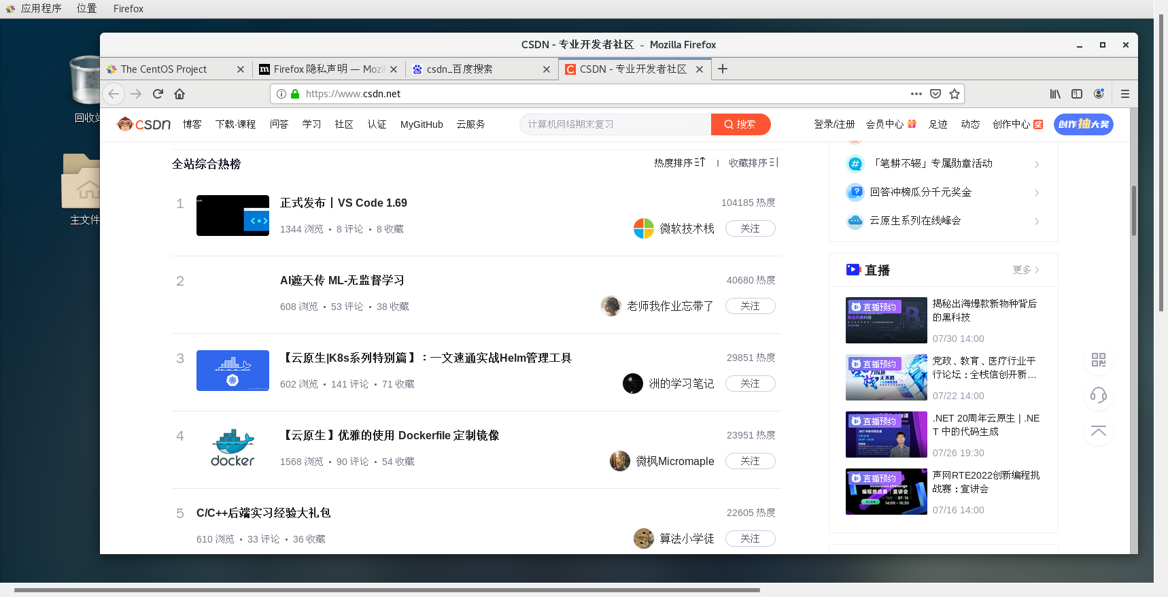
Task: Open article C/C++后端实习经验大礼包
Action: pos(264,513)
